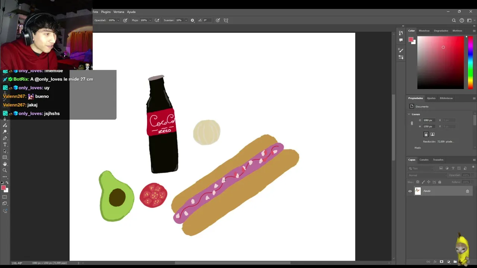Set canvas to portrait orientation
Screen dimensions: 477x268
(426, 134)
